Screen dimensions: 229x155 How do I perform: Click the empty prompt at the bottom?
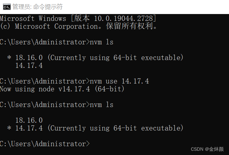coord(45,144)
